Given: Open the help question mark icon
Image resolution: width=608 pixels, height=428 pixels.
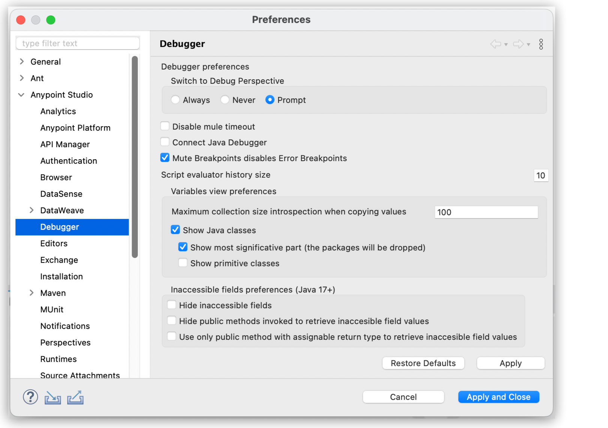Looking at the screenshot, I should pos(30,397).
